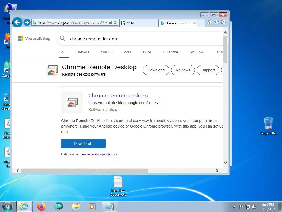The width and height of the screenshot is (282, 212).
Task: Click the vertical scrollbar down arrow
Action: pyautogui.click(x=225, y=162)
